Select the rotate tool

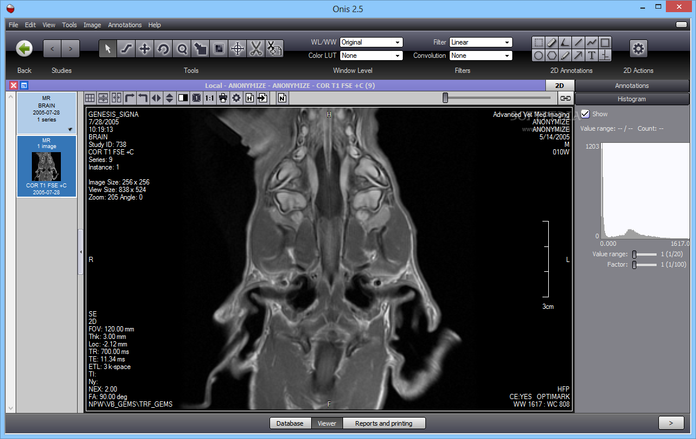pos(163,49)
